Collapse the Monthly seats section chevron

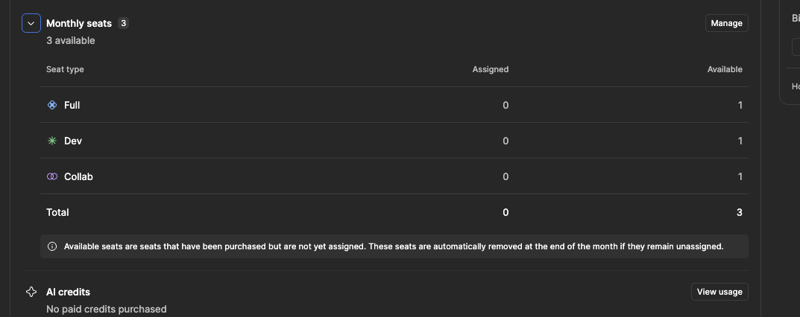31,23
